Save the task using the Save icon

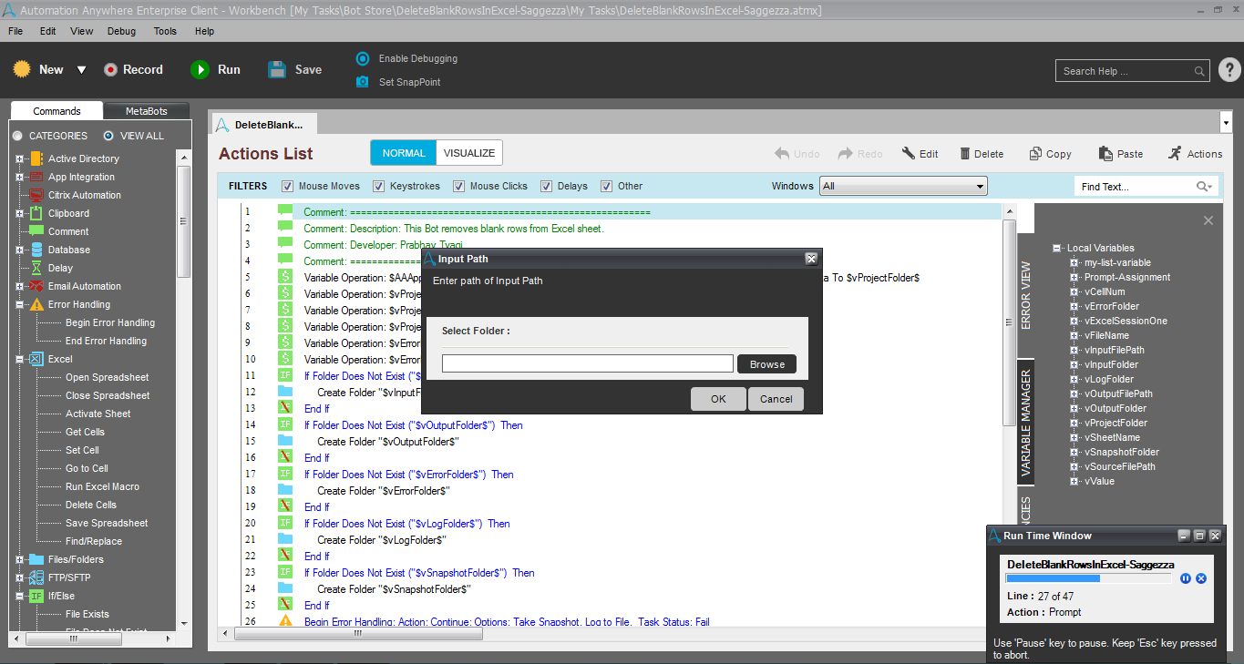pos(278,69)
